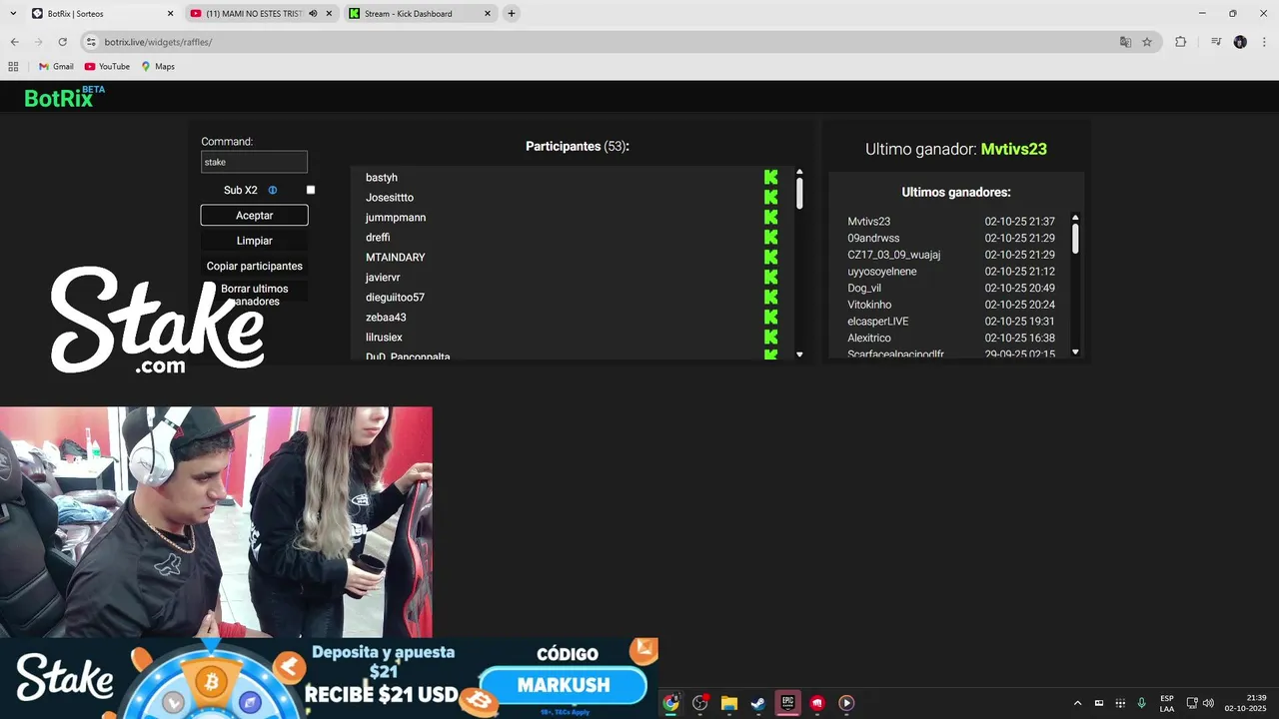Click the Kick icon beside zebaa43

point(770,317)
